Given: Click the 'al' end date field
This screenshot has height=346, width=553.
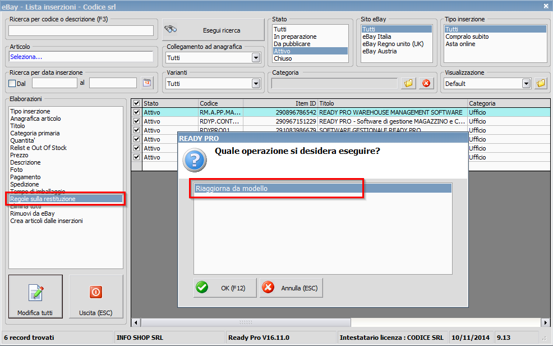Looking at the screenshot, I should pyautogui.click(x=113, y=83).
